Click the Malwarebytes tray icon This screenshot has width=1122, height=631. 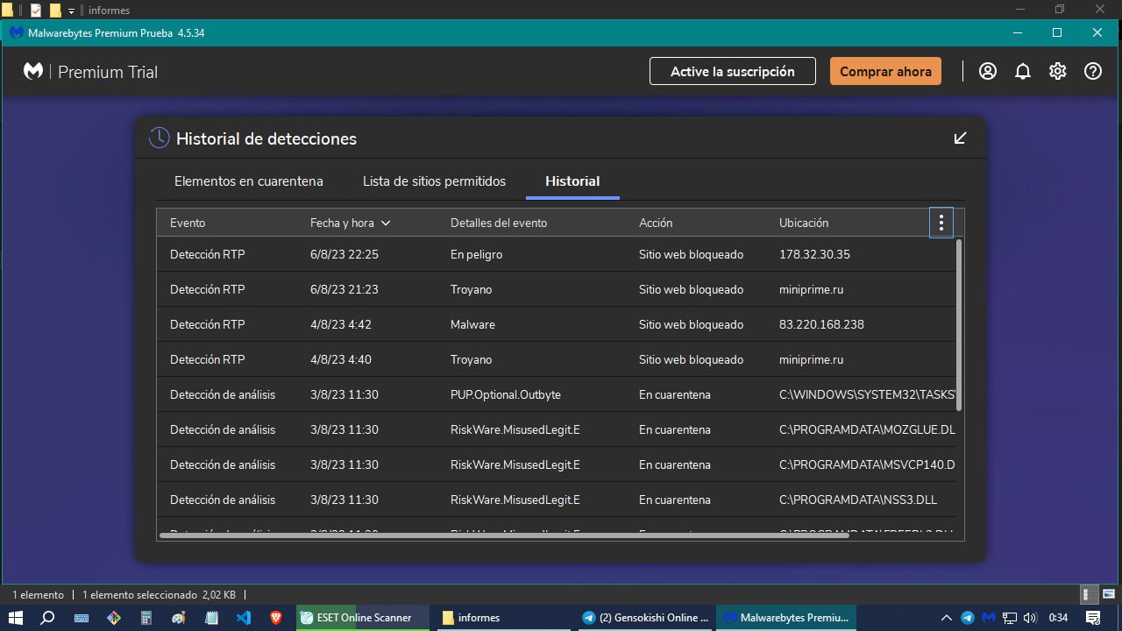989,617
